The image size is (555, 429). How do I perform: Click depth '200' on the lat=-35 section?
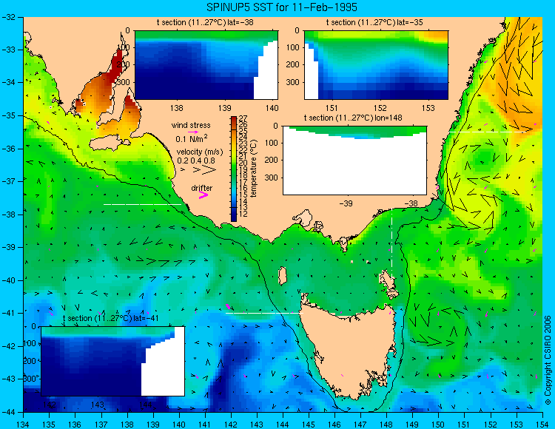(292, 64)
